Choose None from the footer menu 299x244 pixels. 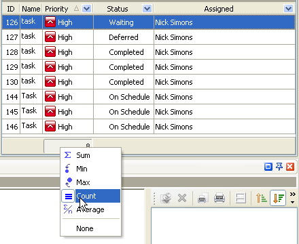pyautogui.click(x=91, y=228)
